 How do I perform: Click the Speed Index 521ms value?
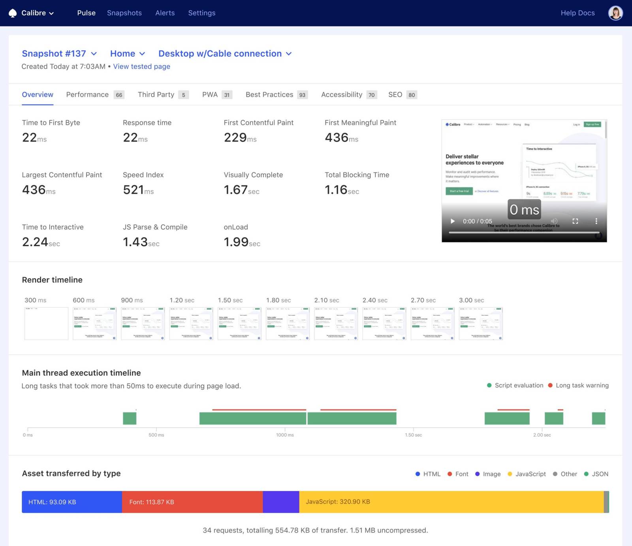[x=138, y=190]
